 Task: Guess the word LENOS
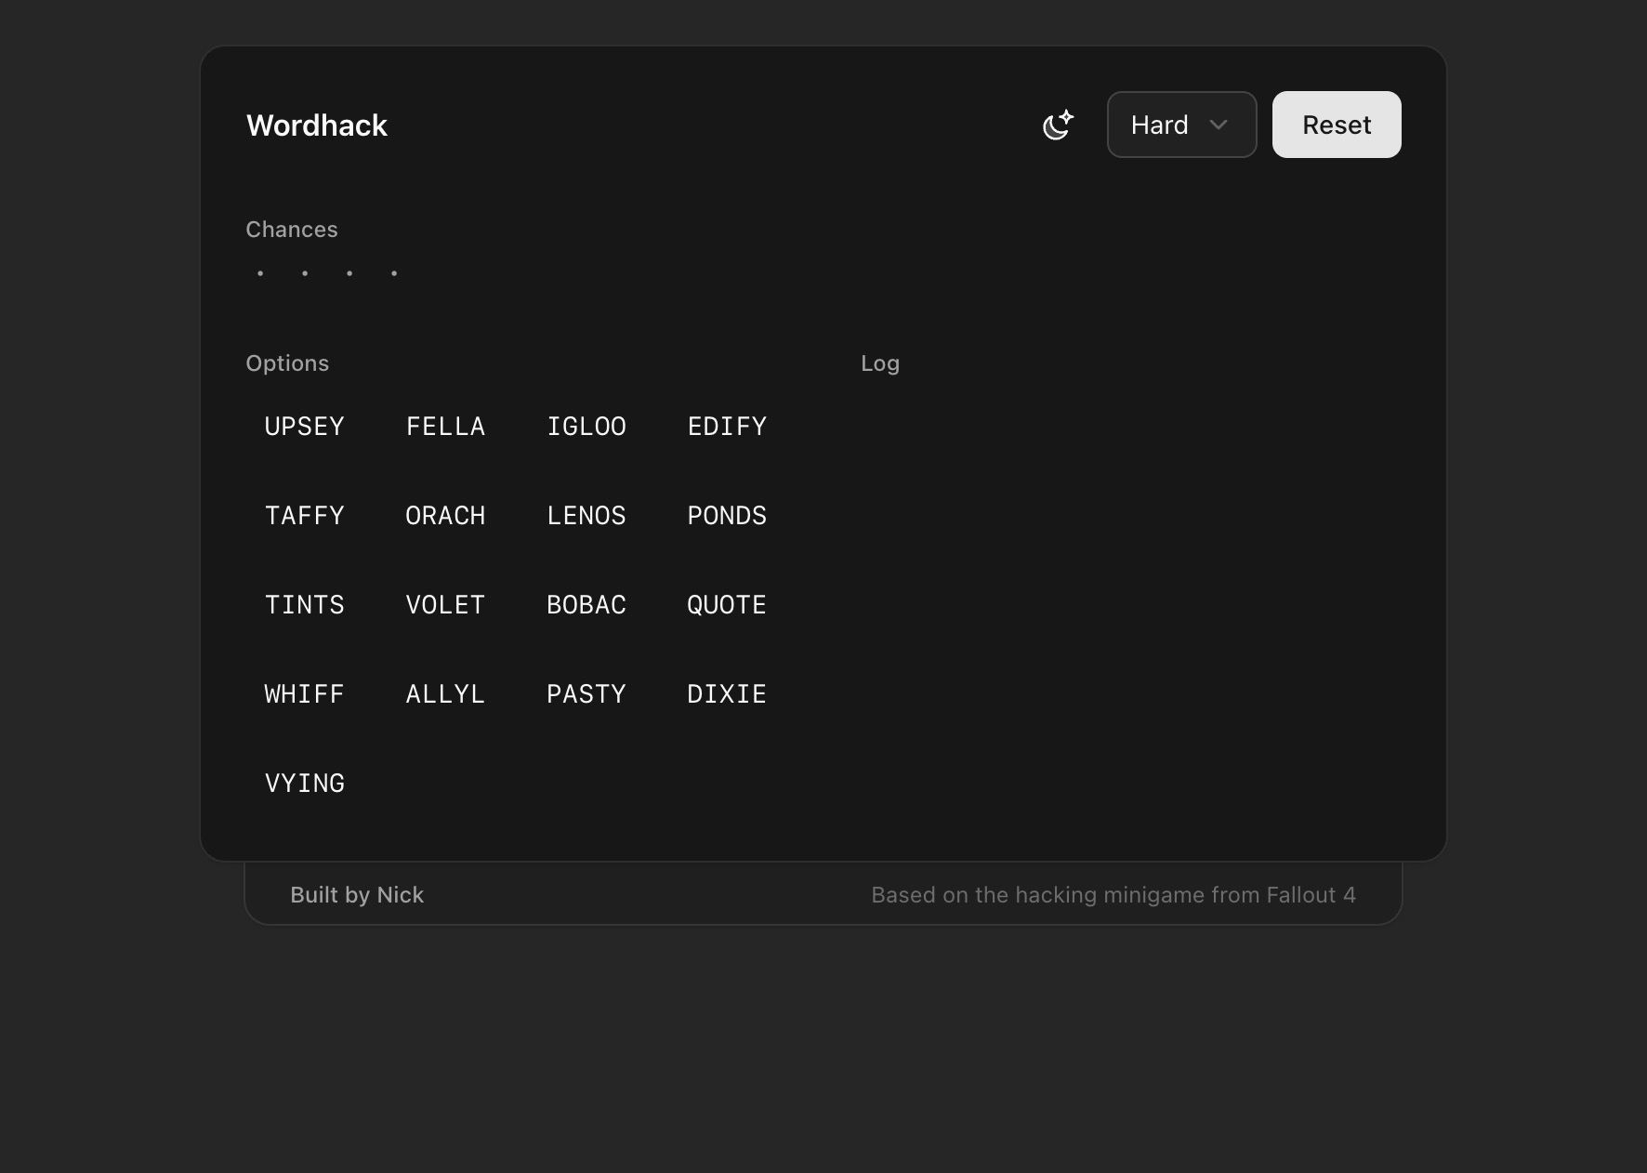click(586, 515)
